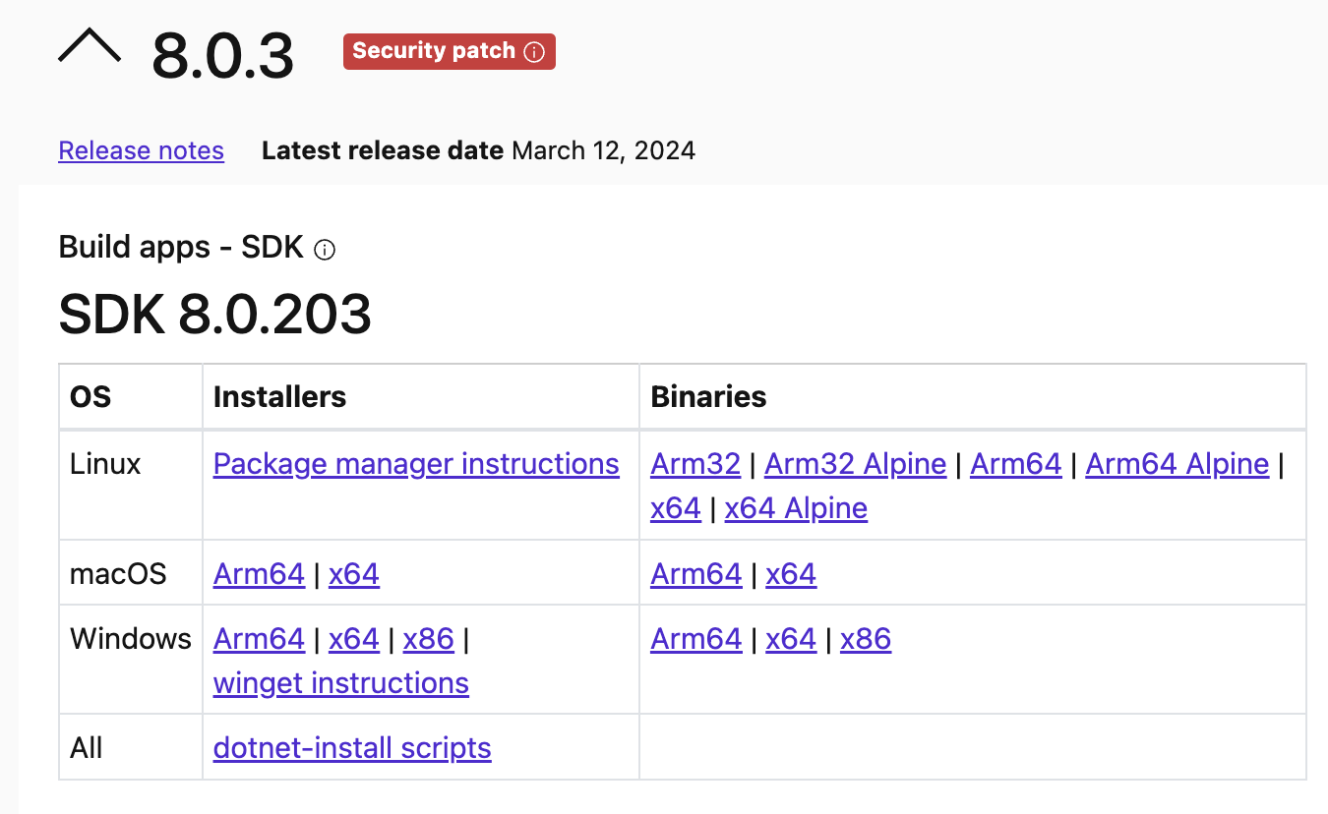
Task: Download macOS x64 binary
Action: click(791, 574)
